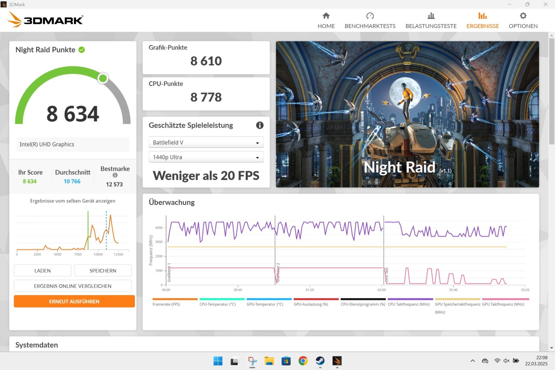Toggle the CPU Taktfrequenz legend entry
This screenshot has height=370, width=555.
410,302
